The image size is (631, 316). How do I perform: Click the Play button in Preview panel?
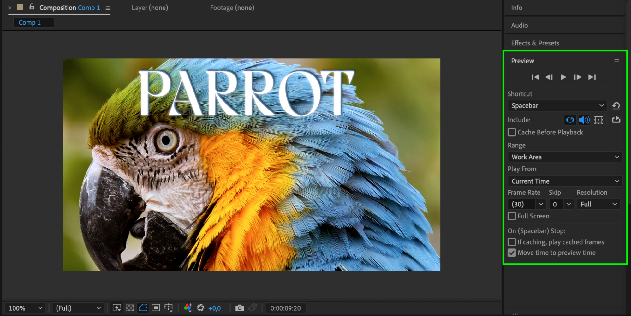pyautogui.click(x=563, y=77)
